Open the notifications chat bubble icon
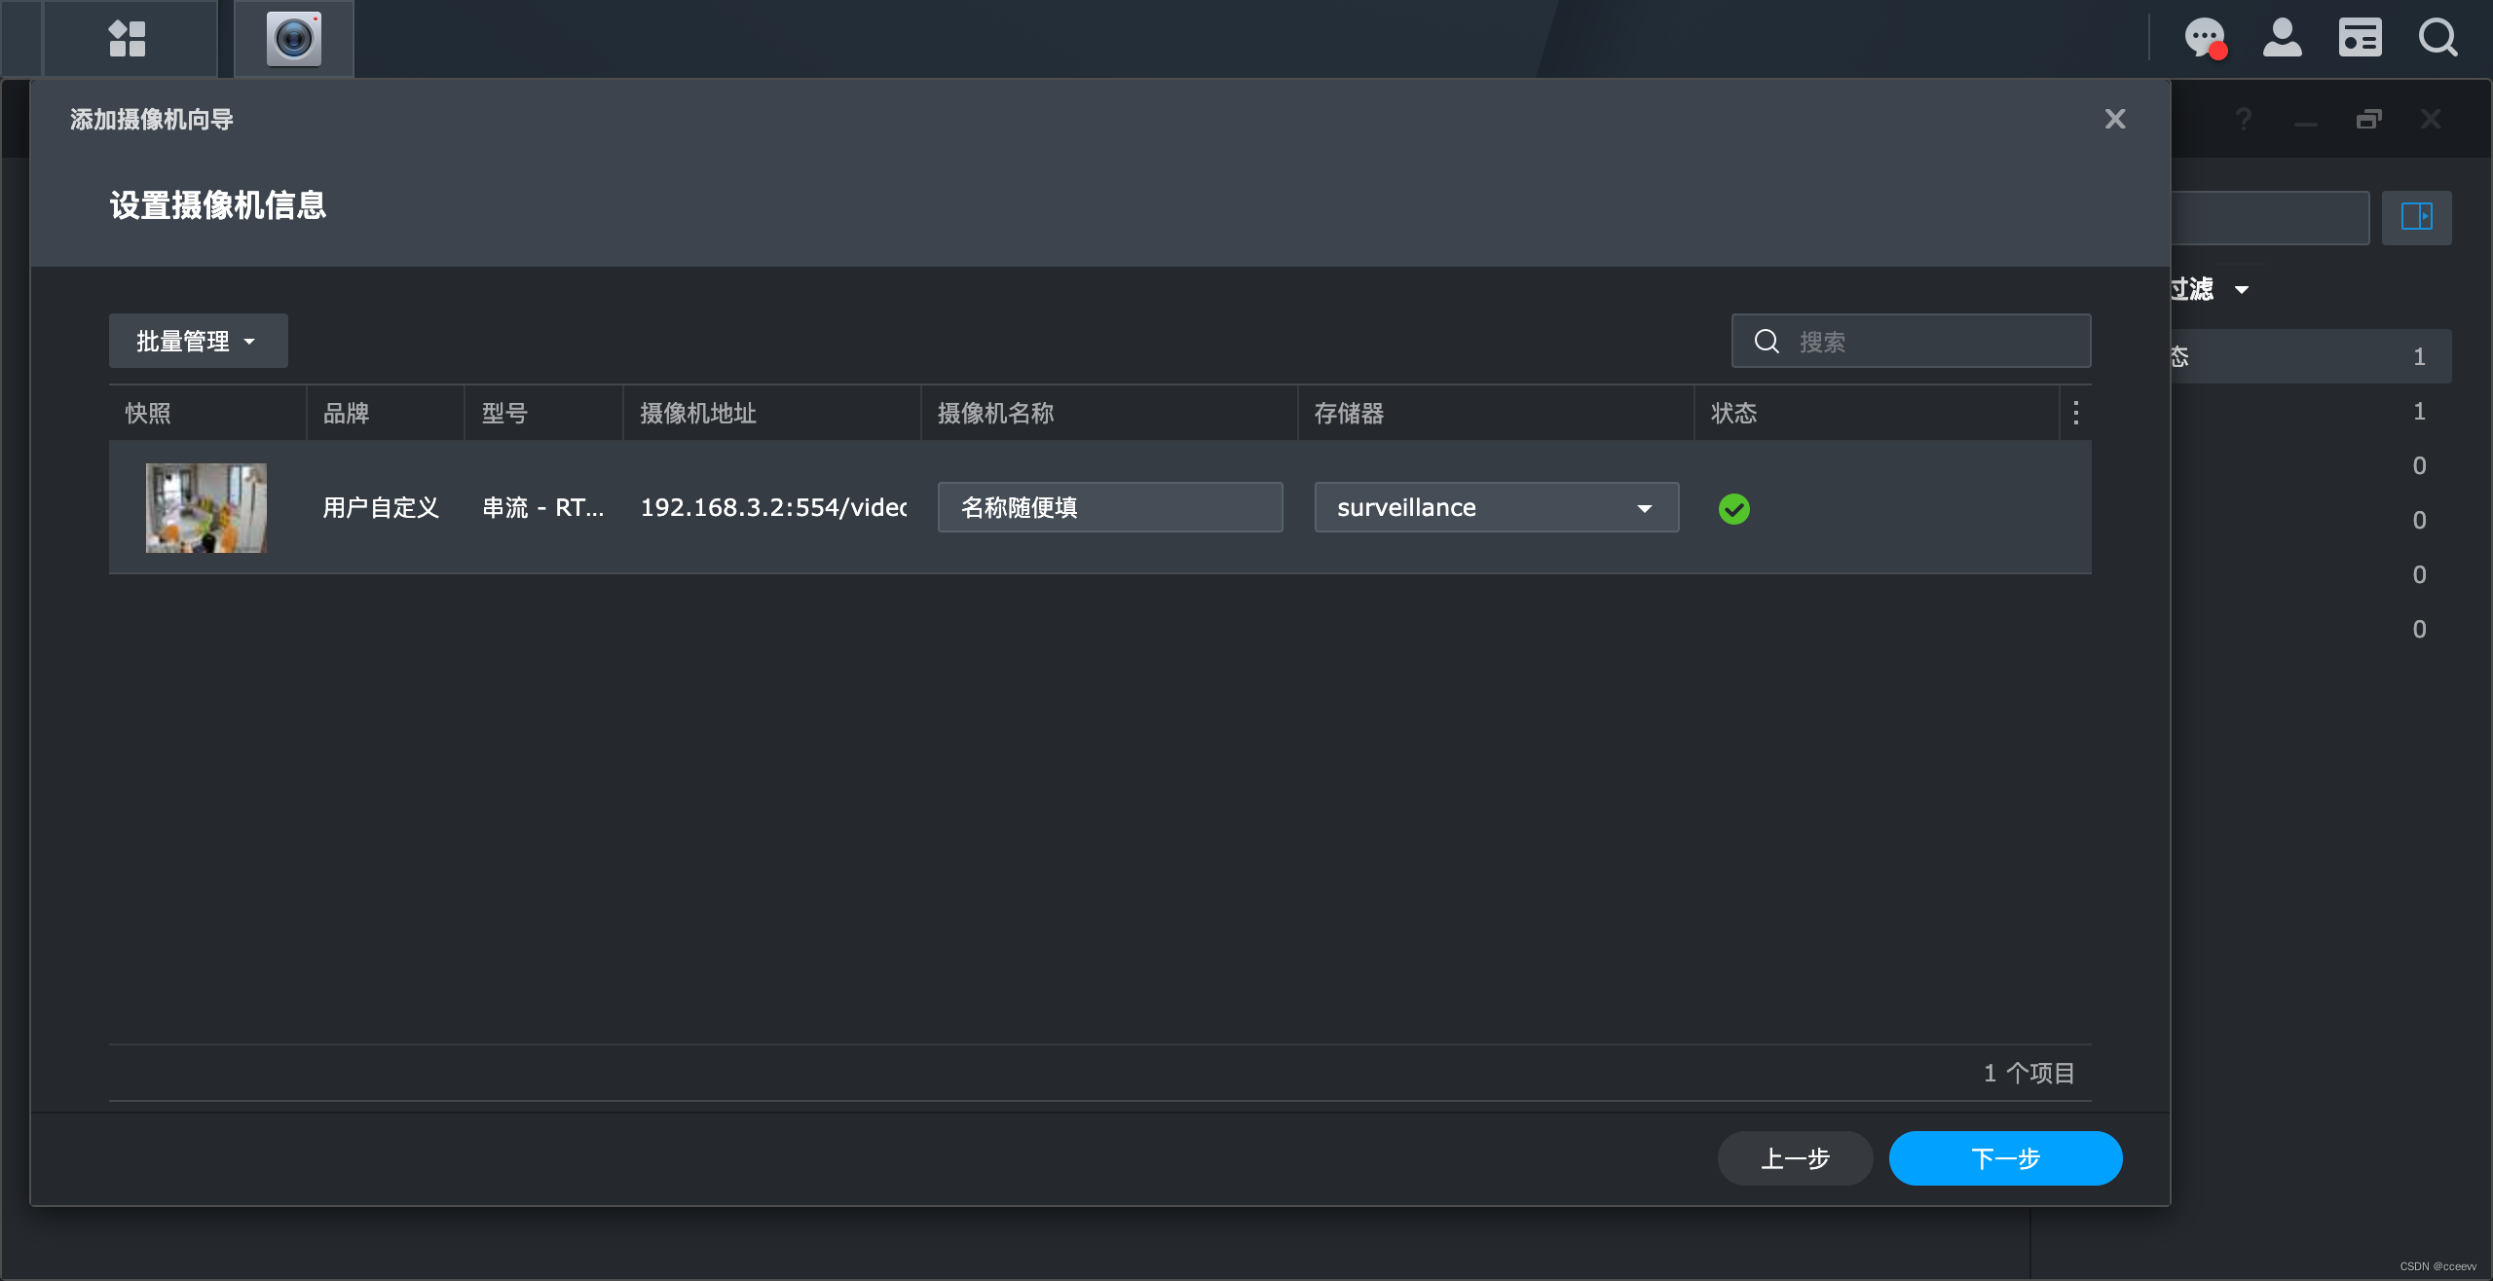Image resolution: width=2493 pixels, height=1281 pixels. coord(2205,39)
